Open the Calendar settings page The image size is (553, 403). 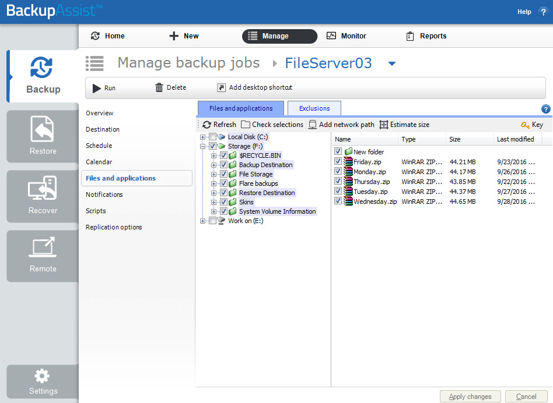click(99, 162)
